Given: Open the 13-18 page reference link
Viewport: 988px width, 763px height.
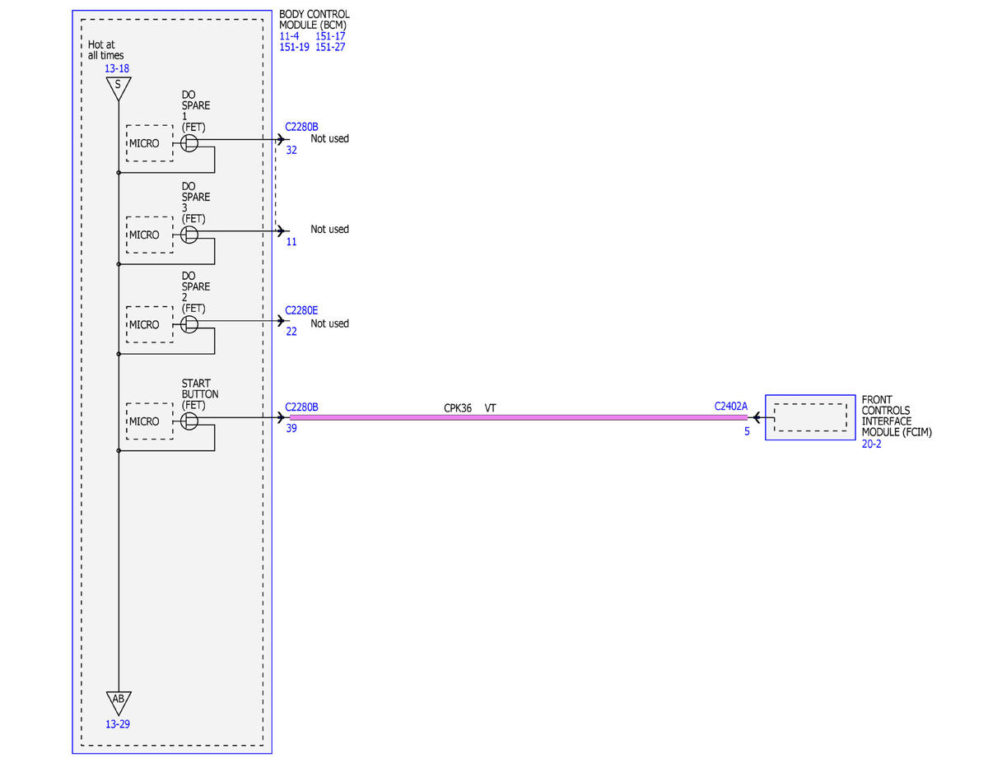Looking at the screenshot, I should pyautogui.click(x=118, y=68).
